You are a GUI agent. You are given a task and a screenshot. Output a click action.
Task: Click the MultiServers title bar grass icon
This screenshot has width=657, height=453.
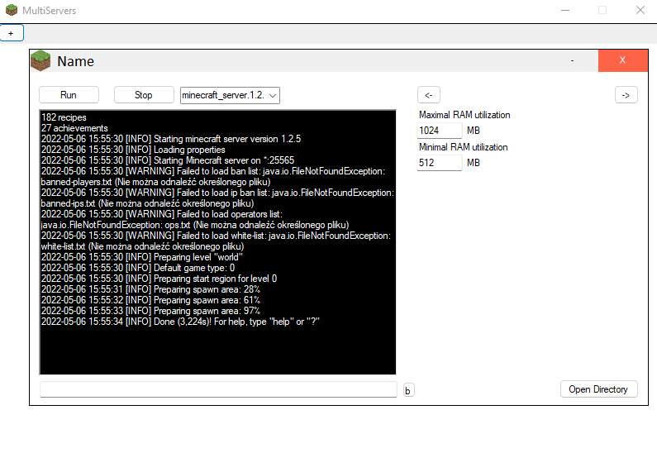coord(12,10)
